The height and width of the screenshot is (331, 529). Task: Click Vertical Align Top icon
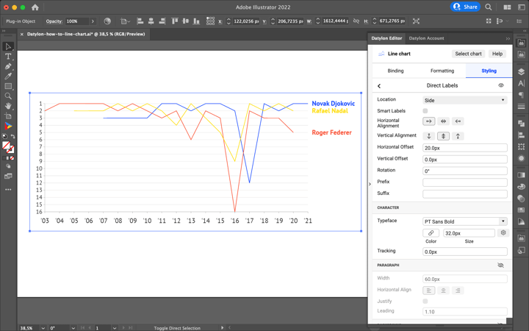tap(174, 21)
